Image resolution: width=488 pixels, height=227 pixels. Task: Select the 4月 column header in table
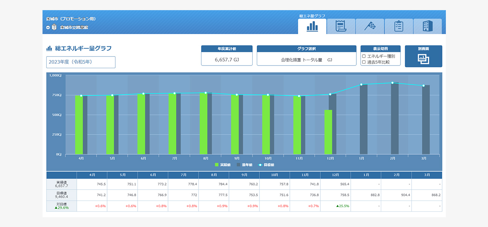tap(92, 175)
